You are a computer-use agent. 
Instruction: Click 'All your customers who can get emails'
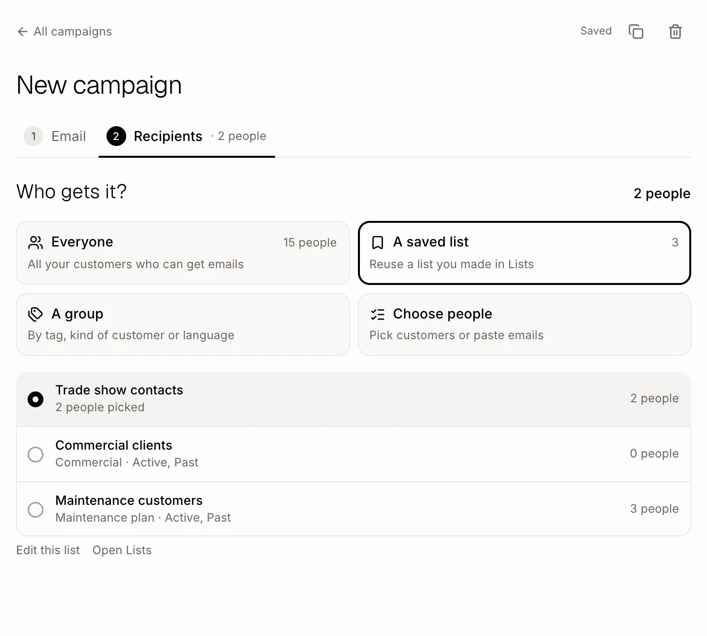click(x=136, y=264)
